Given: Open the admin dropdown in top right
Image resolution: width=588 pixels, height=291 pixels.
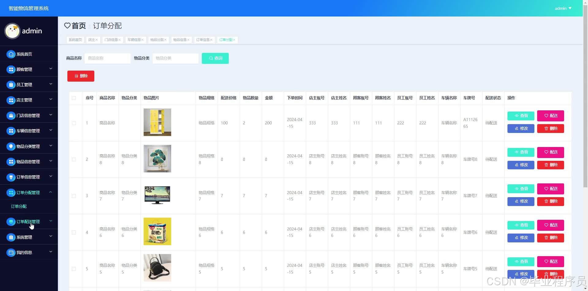Looking at the screenshot, I should tap(563, 8).
